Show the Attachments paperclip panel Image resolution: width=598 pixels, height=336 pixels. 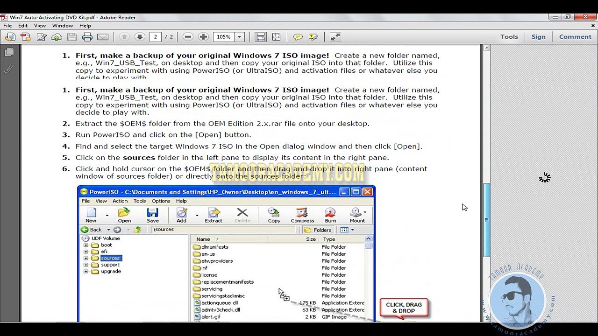click(9, 69)
